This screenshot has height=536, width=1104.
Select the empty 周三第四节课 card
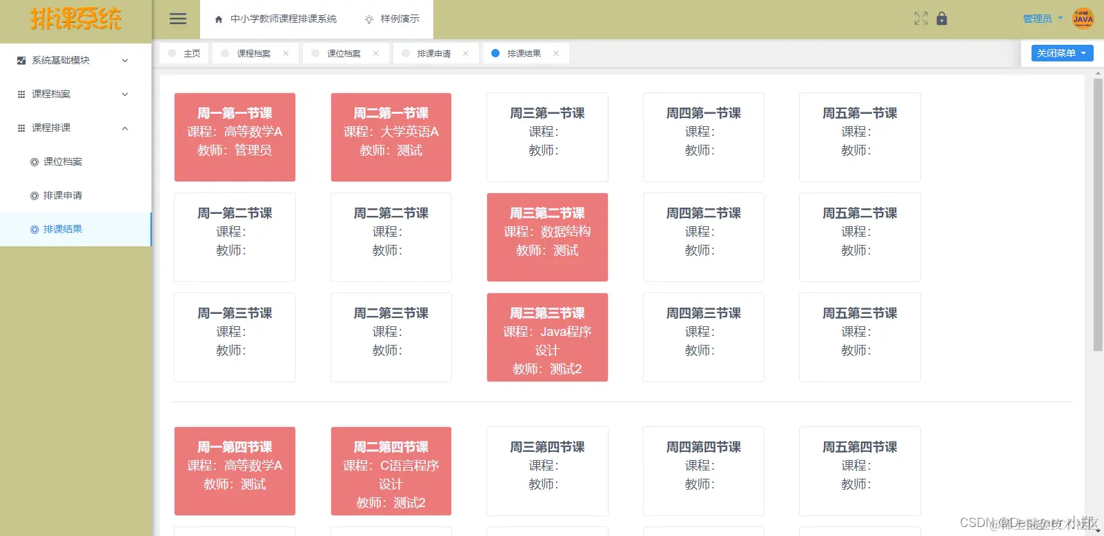[x=547, y=471]
